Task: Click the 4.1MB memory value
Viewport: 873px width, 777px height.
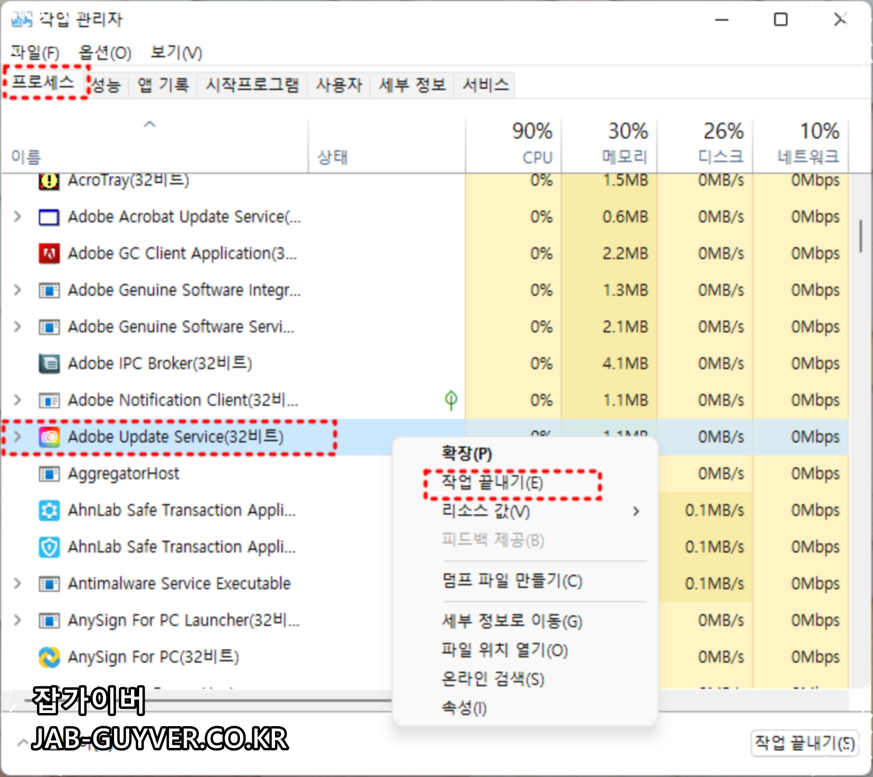Action: tap(625, 364)
